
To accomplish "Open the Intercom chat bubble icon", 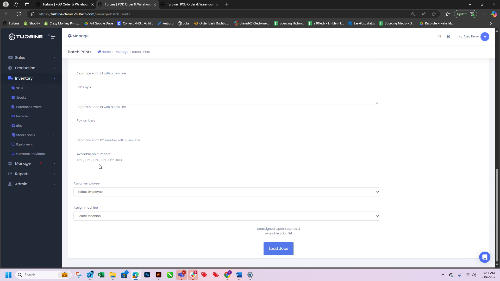I will [x=484, y=257].
